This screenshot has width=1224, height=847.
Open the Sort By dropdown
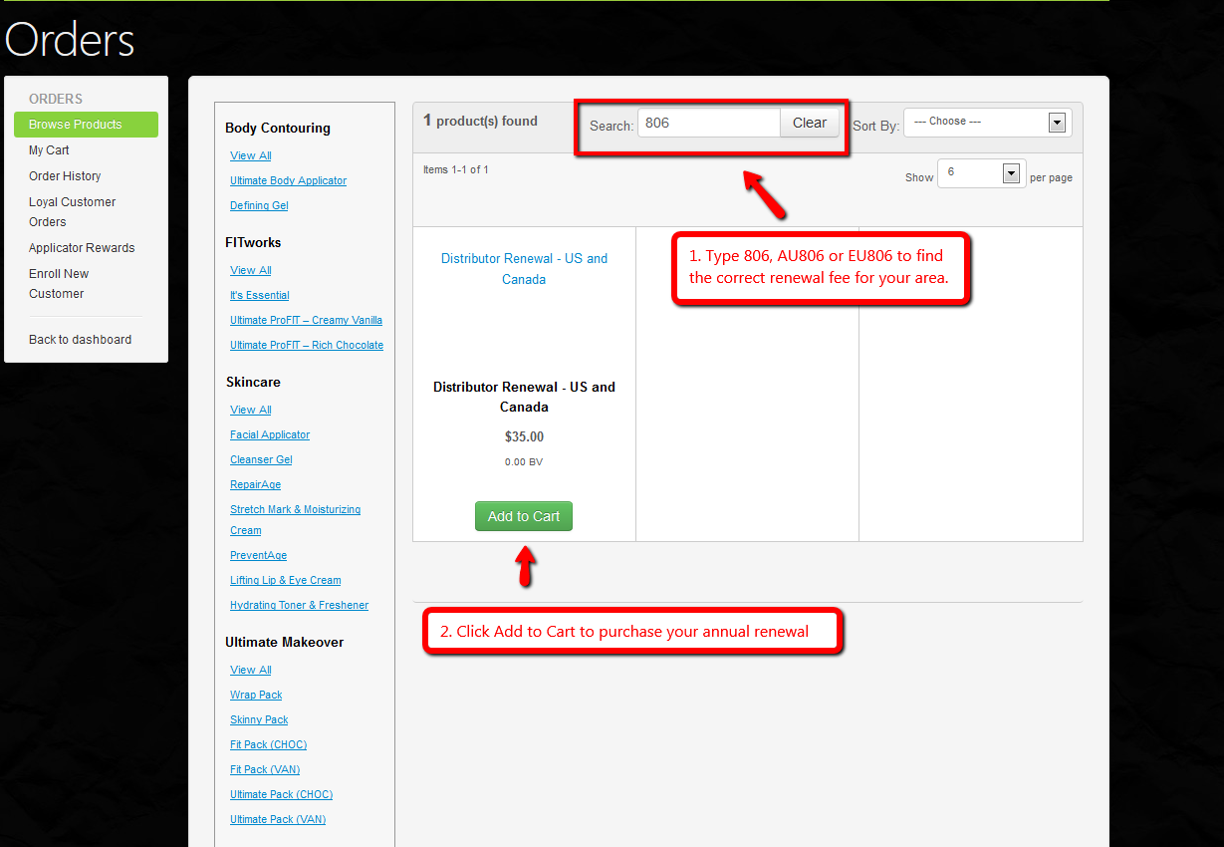tap(985, 122)
